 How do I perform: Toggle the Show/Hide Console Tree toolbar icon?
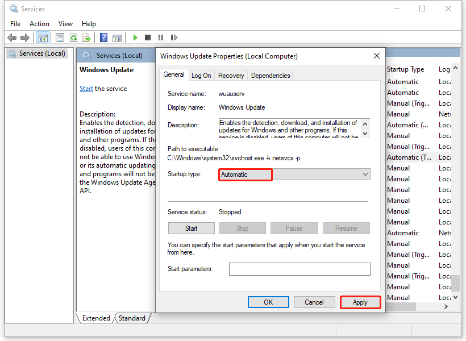(x=43, y=38)
